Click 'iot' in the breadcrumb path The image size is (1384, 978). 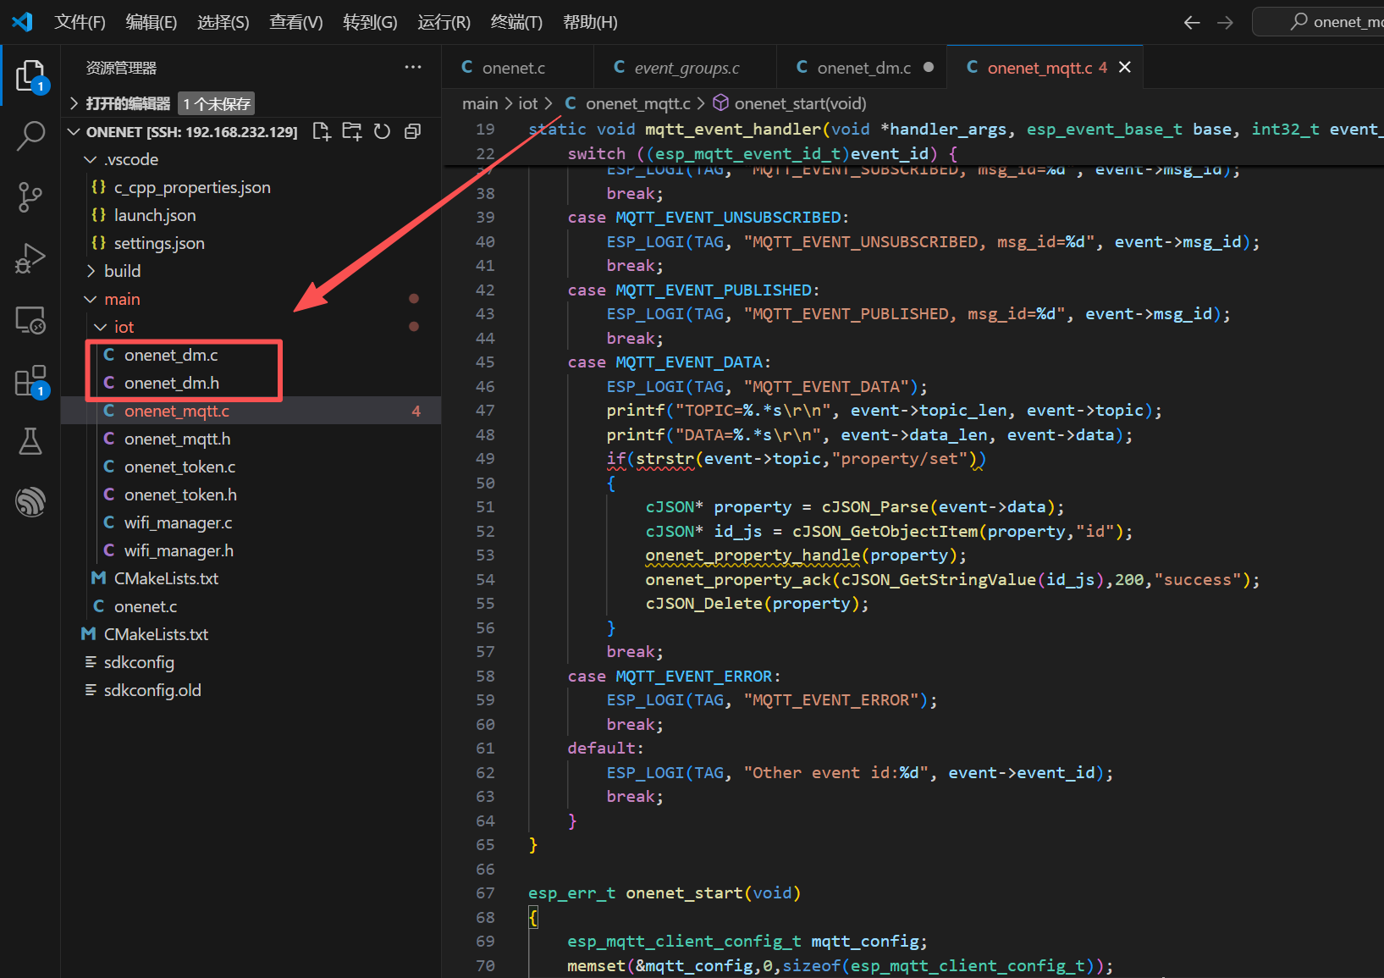pos(528,103)
